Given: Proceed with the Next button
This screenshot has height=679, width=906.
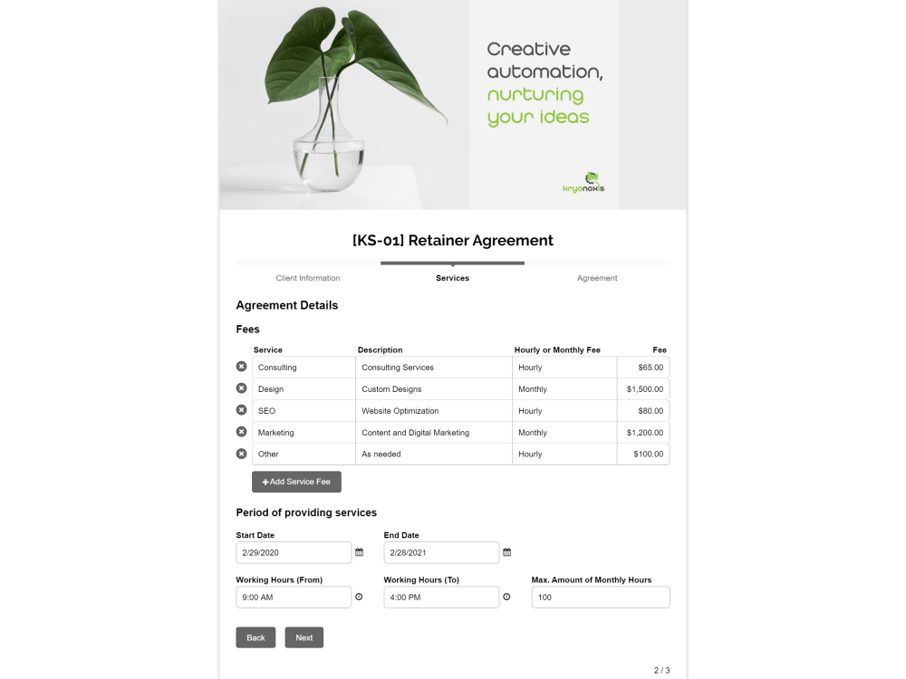Looking at the screenshot, I should [x=304, y=637].
